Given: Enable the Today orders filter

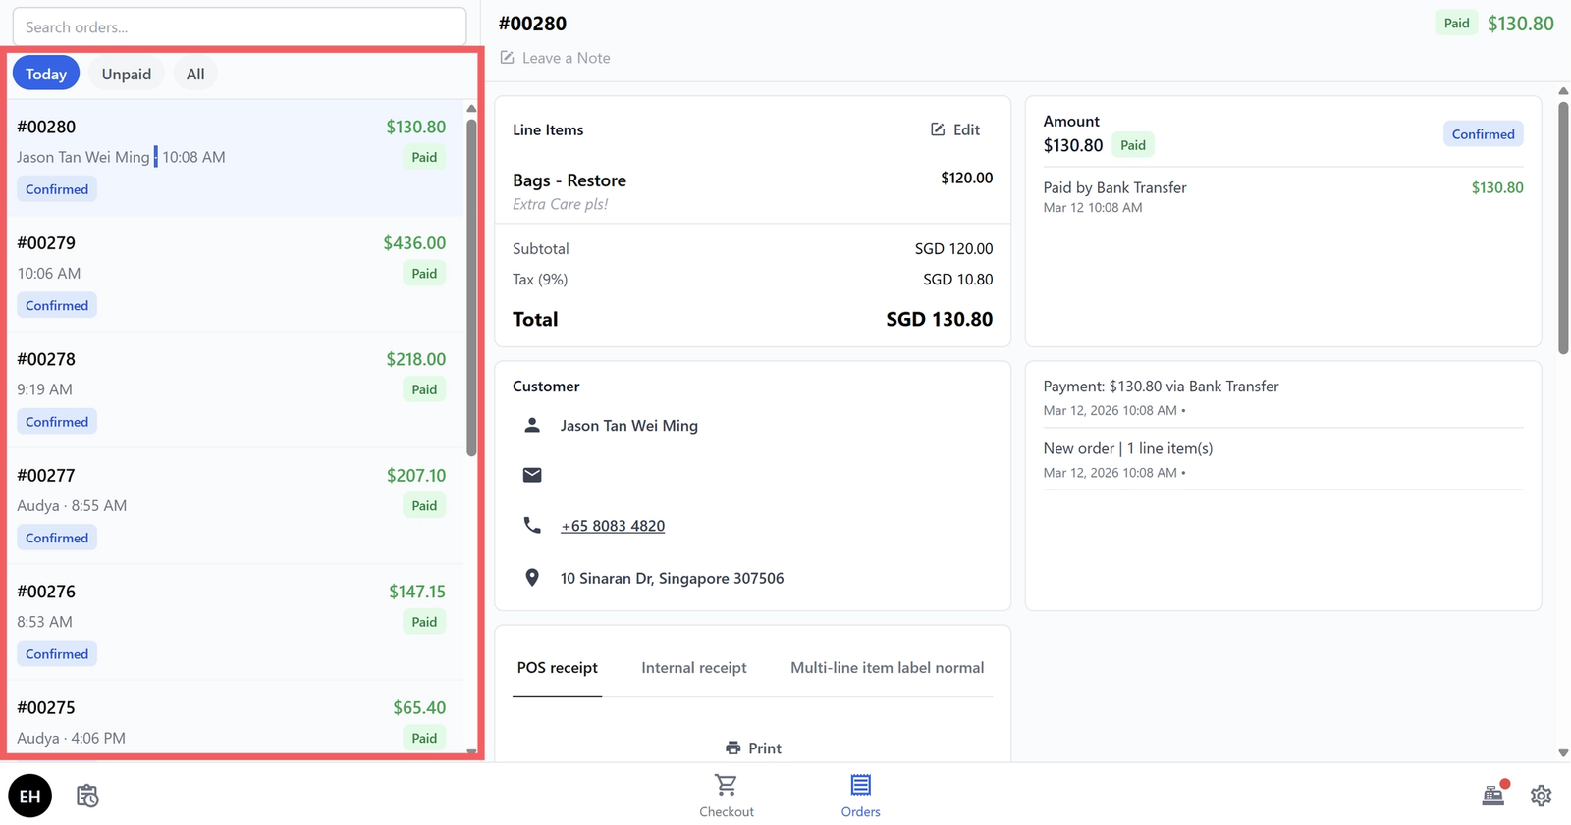Looking at the screenshot, I should 45,73.
